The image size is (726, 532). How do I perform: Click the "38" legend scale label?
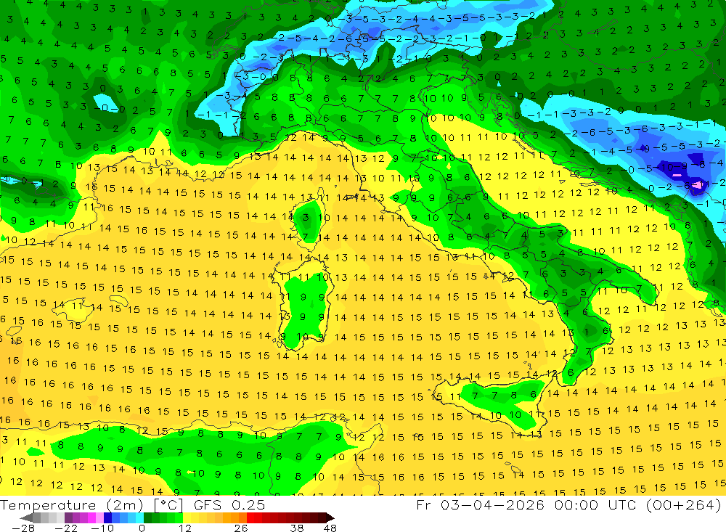point(297,528)
